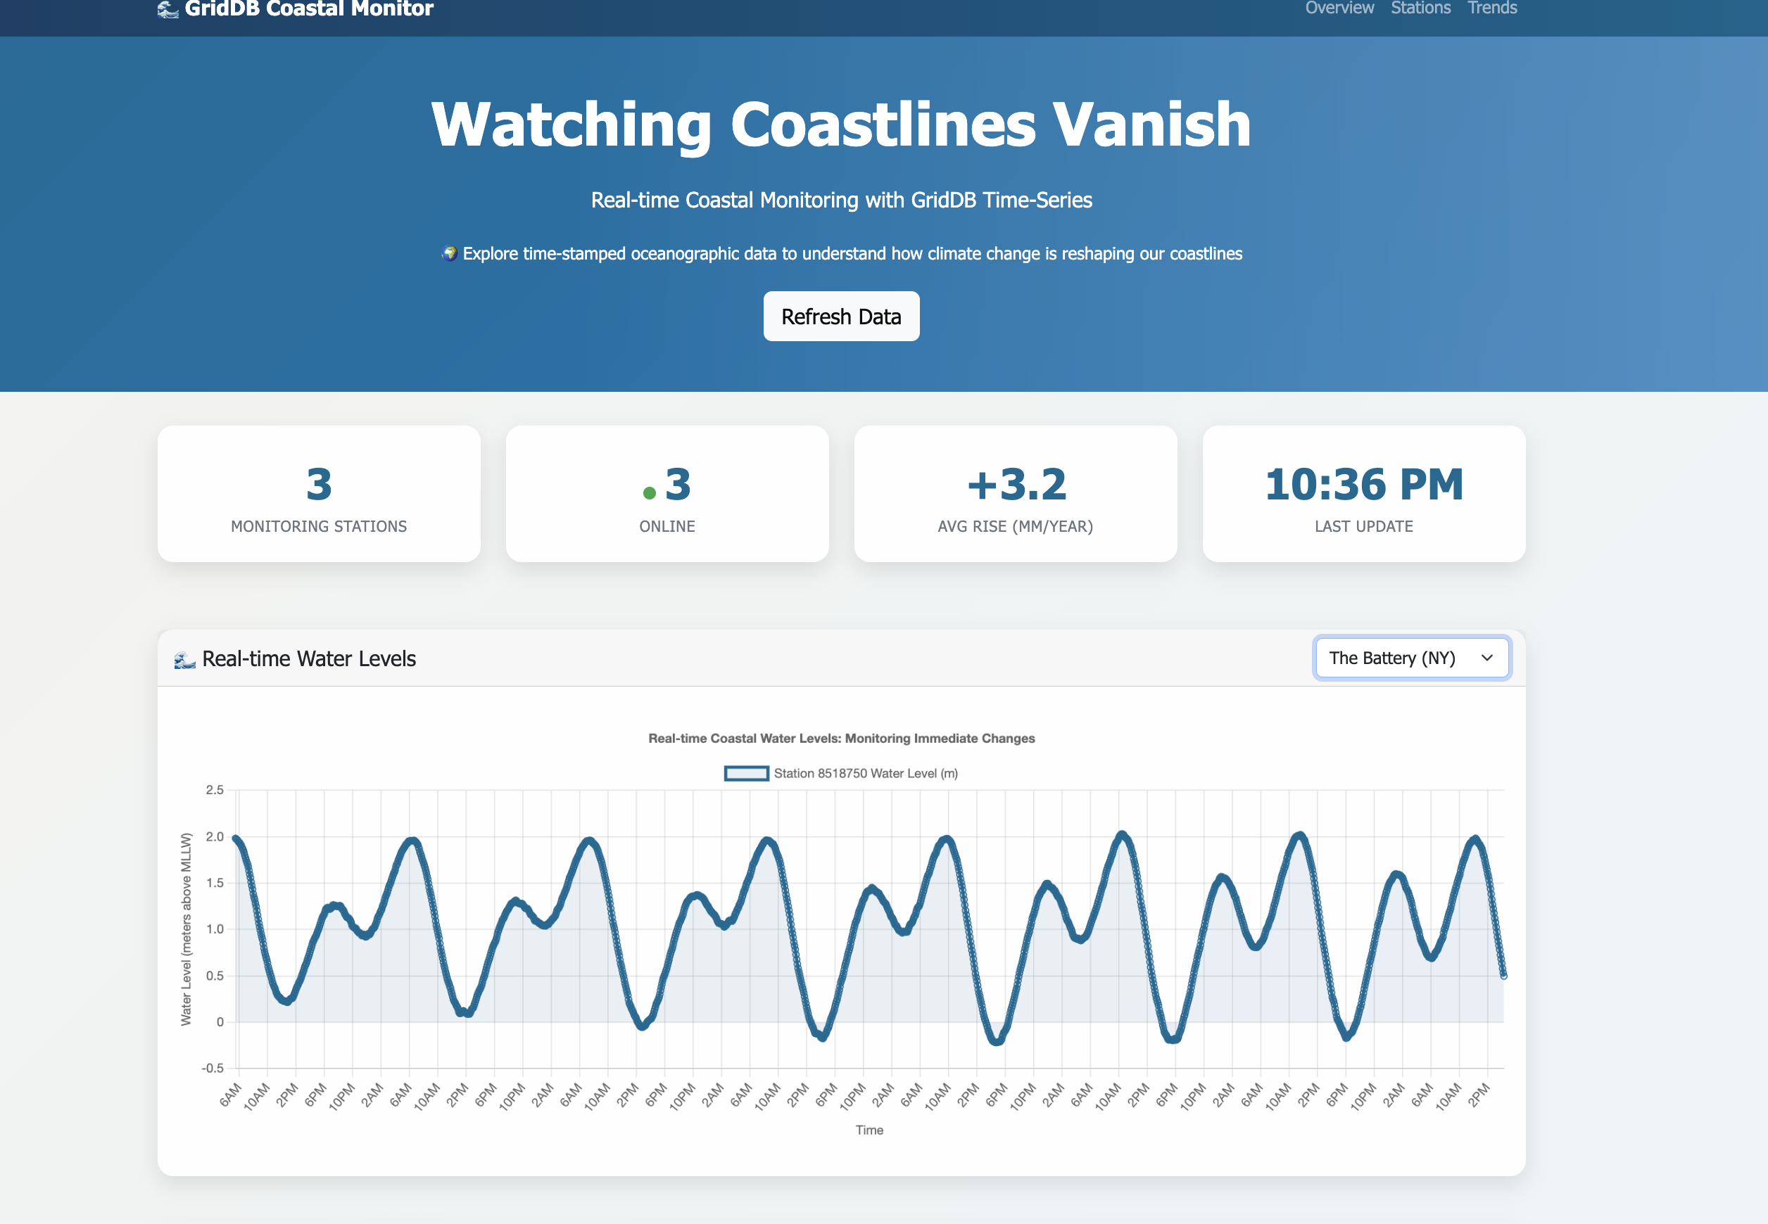This screenshot has width=1768, height=1224.
Task: Click the GridDB Coastal Monitor brand title
Action: coord(308,9)
